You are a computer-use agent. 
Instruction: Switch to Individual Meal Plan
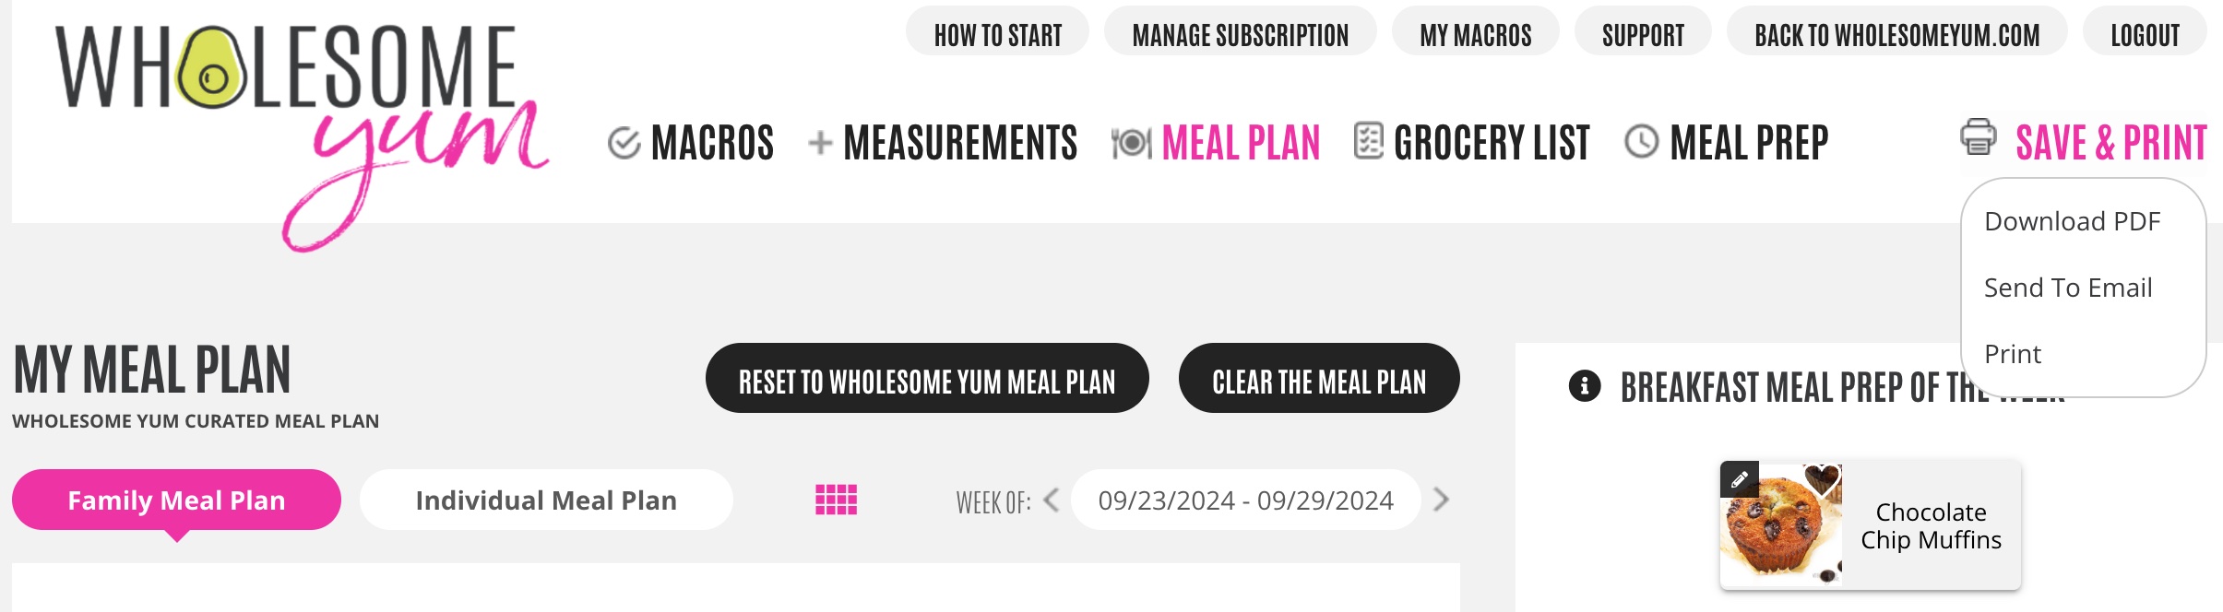(x=546, y=500)
